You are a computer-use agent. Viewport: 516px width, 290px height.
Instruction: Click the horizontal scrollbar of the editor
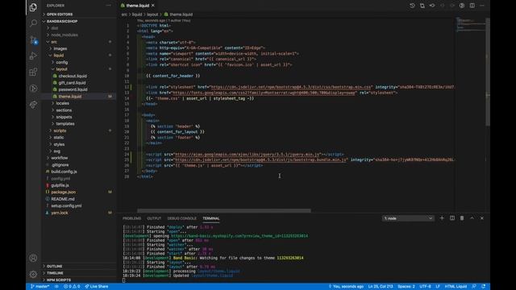tap(224, 210)
